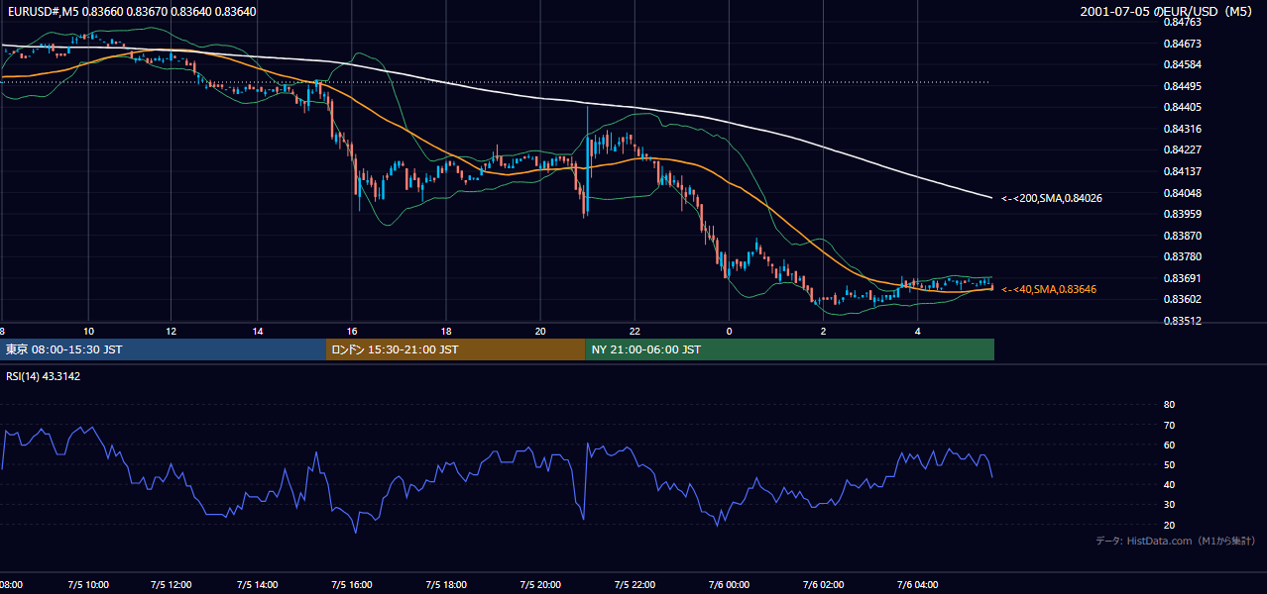The width and height of the screenshot is (1267, 594).
Task: Click hour tick 14 under the price chart
Action: (x=258, y=331)
